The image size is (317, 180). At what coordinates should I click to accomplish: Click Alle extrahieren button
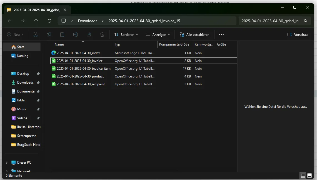[194, 34]
